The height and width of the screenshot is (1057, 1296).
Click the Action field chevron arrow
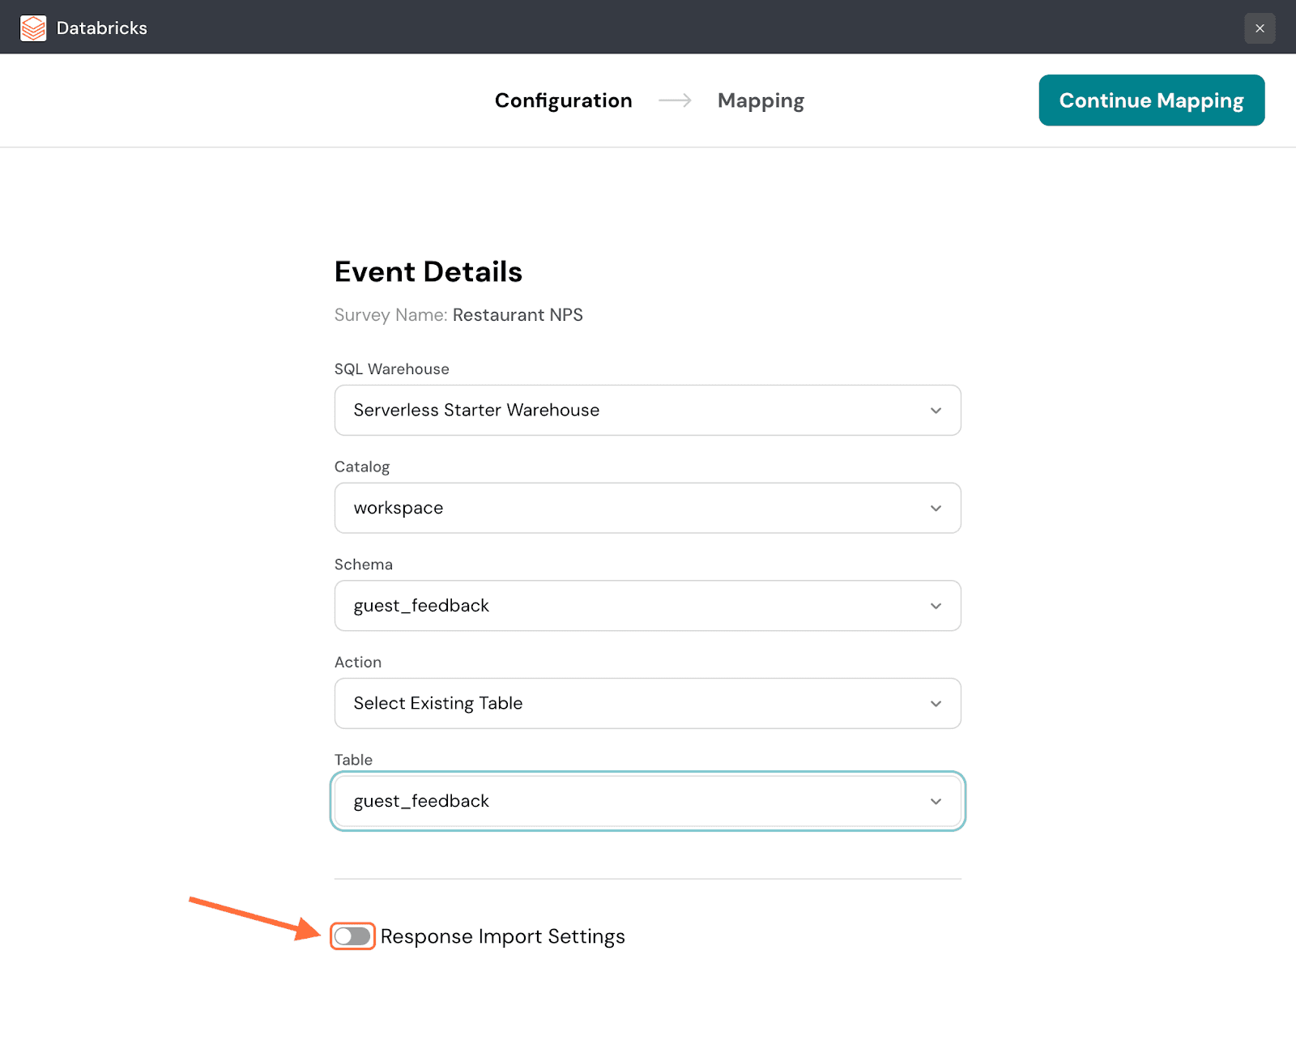tap(936, 704)
